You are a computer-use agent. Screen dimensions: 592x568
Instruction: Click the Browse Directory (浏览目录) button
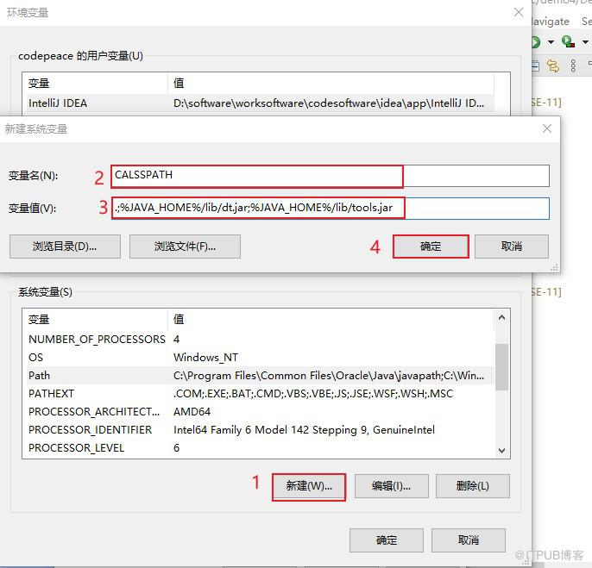pyautogui.click(x=65, y=247)
